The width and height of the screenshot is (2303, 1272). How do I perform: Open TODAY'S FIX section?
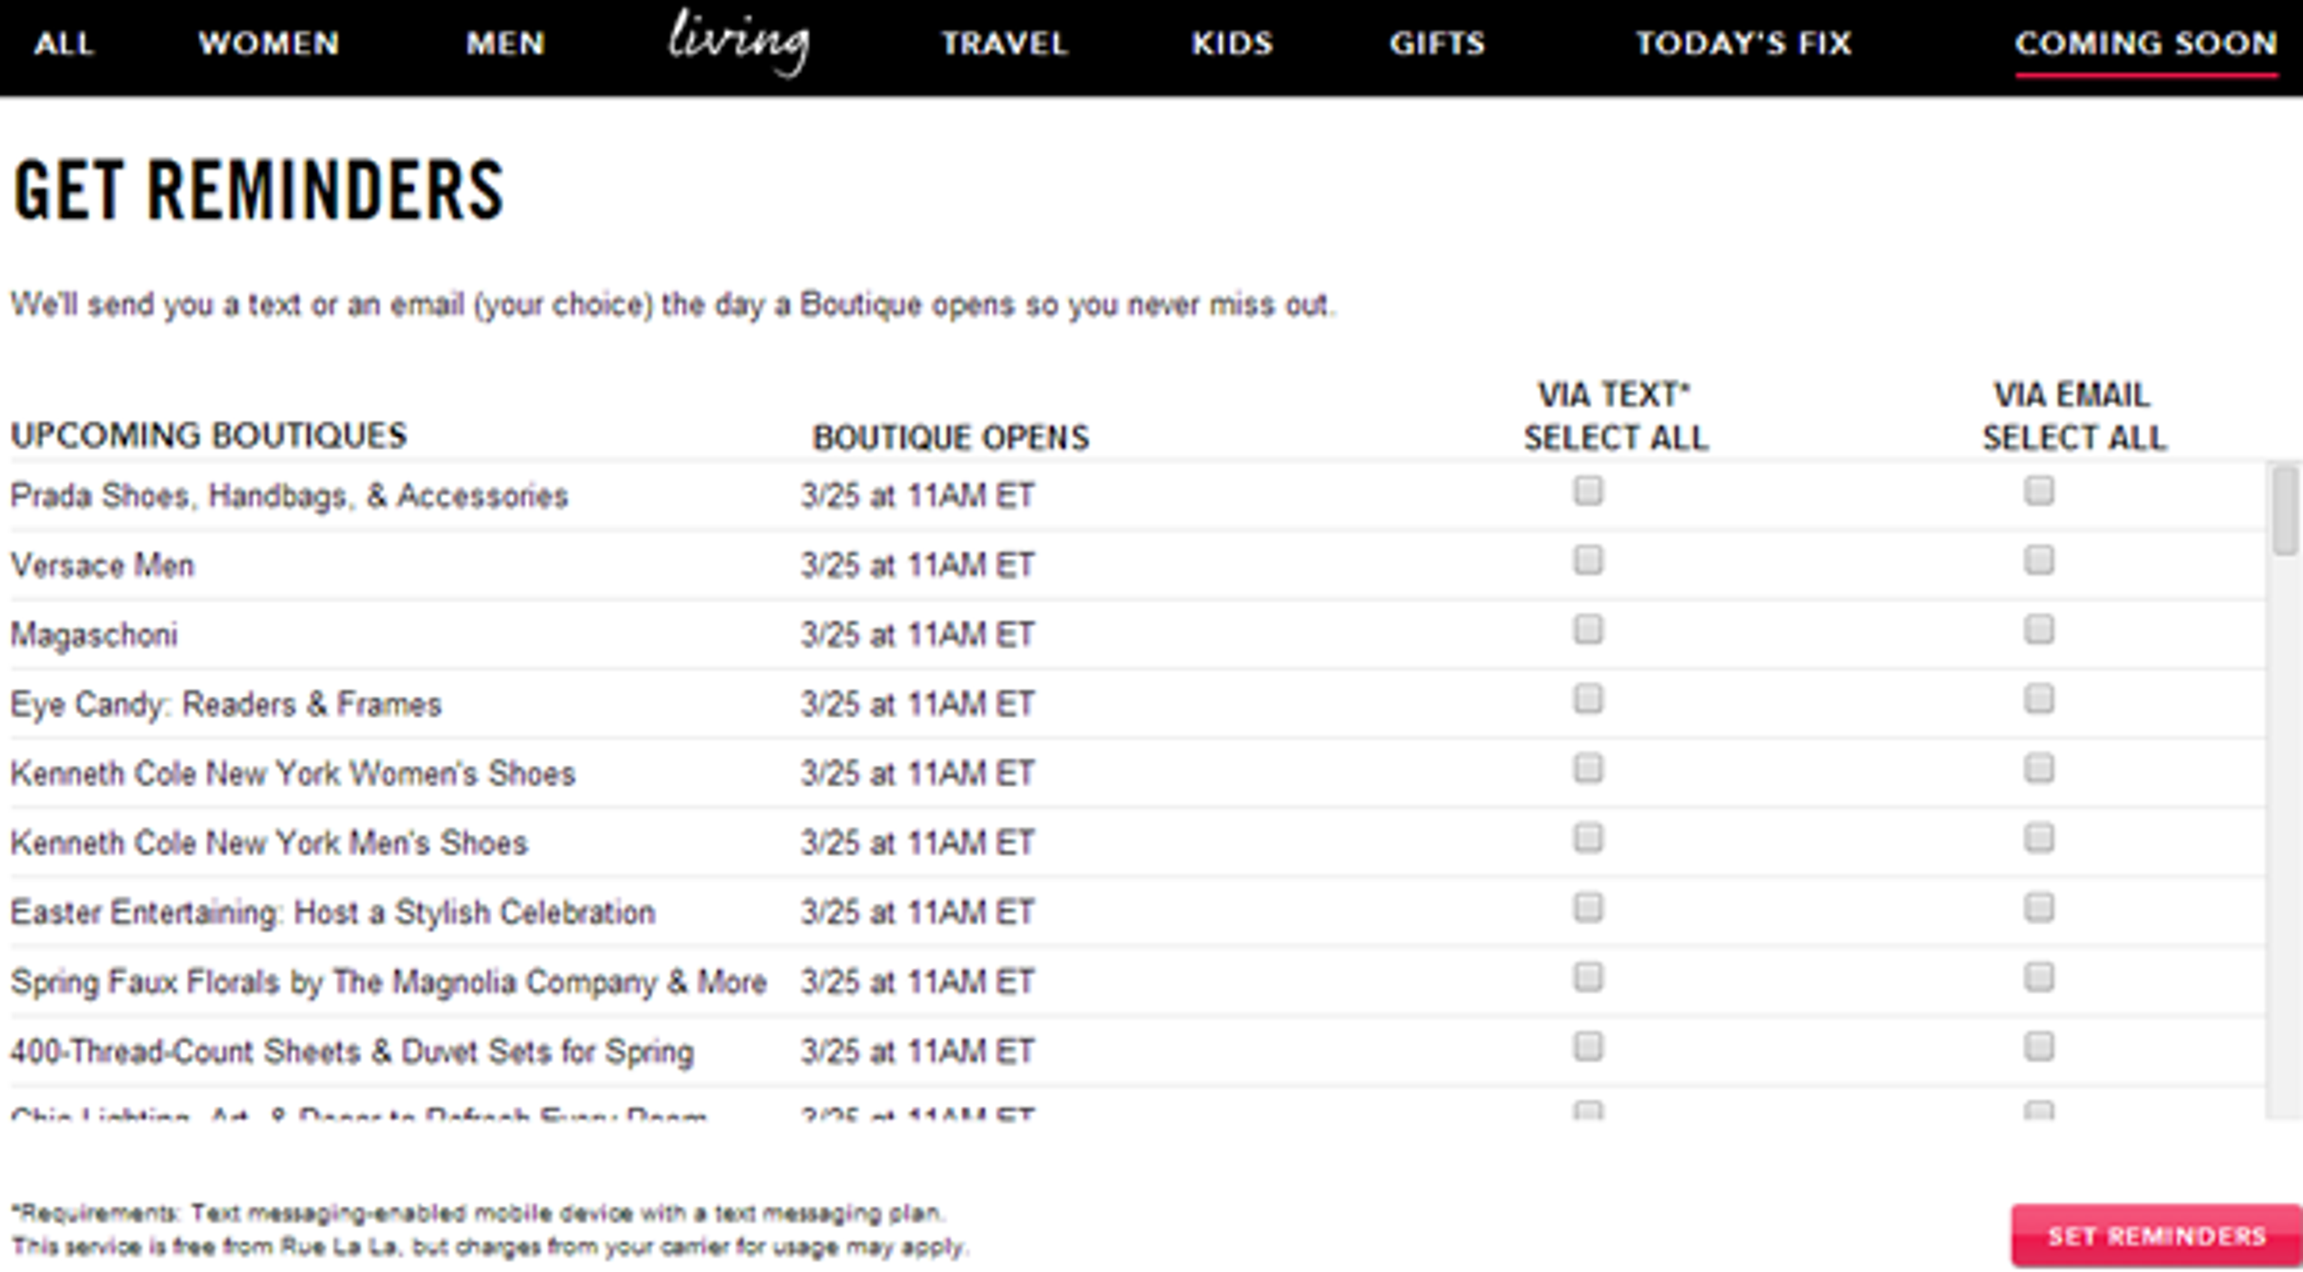point(1743,43)
